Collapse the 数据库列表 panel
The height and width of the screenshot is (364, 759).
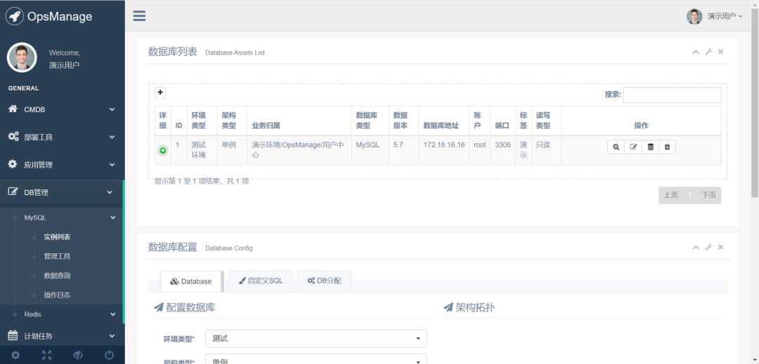click(x=696, y=52)
